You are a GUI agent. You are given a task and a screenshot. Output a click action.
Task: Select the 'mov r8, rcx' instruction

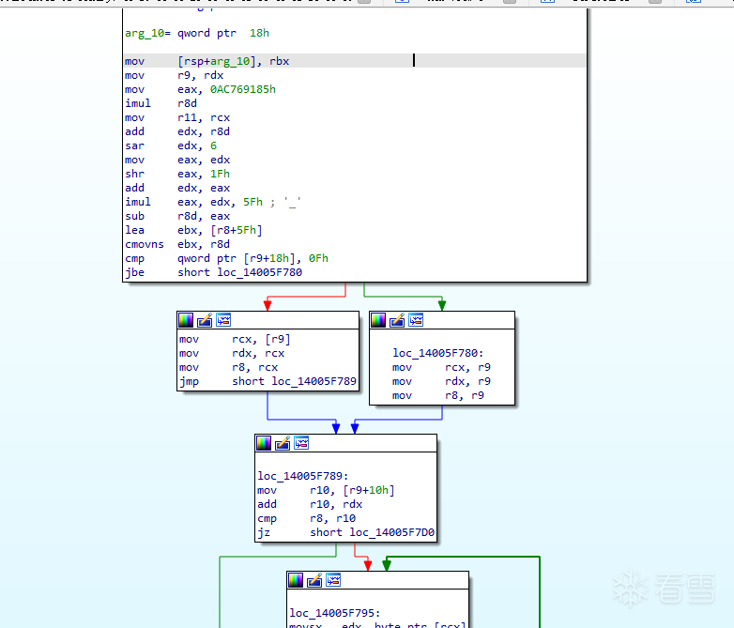tap(228, 367)
